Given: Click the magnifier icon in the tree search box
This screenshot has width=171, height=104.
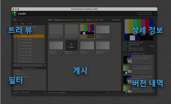Looking at the screenshot, I should [14, 65].
